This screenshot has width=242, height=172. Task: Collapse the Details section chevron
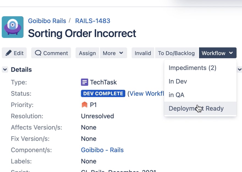point(5,69)
